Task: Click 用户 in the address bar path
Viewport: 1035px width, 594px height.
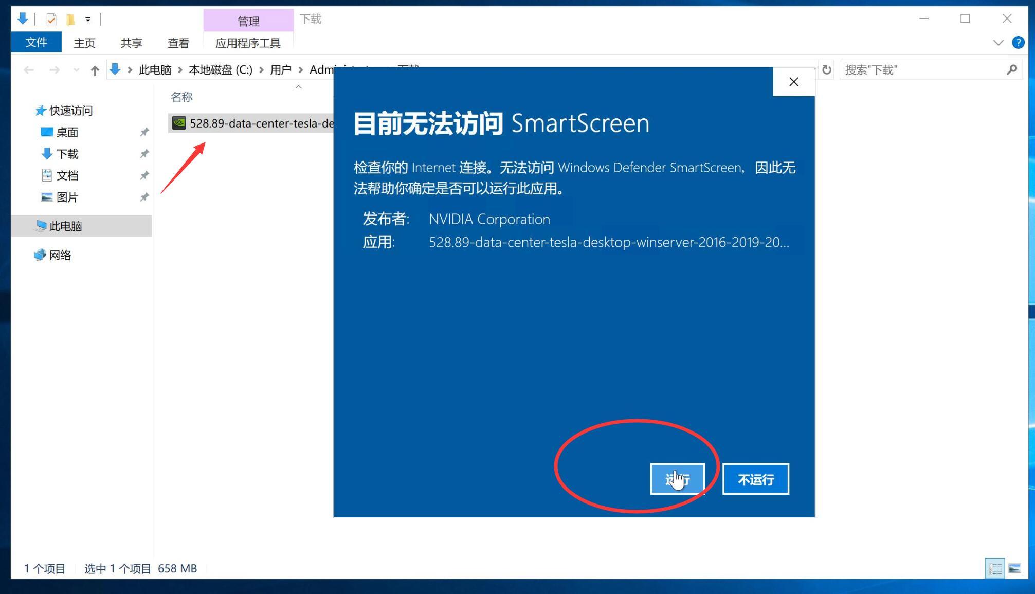Action: (281, 69)
